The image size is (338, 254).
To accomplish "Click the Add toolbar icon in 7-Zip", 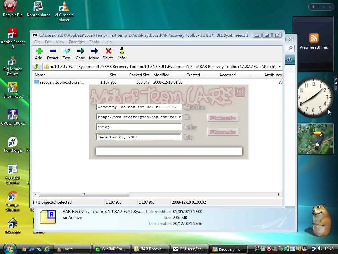I will point(39,54).
